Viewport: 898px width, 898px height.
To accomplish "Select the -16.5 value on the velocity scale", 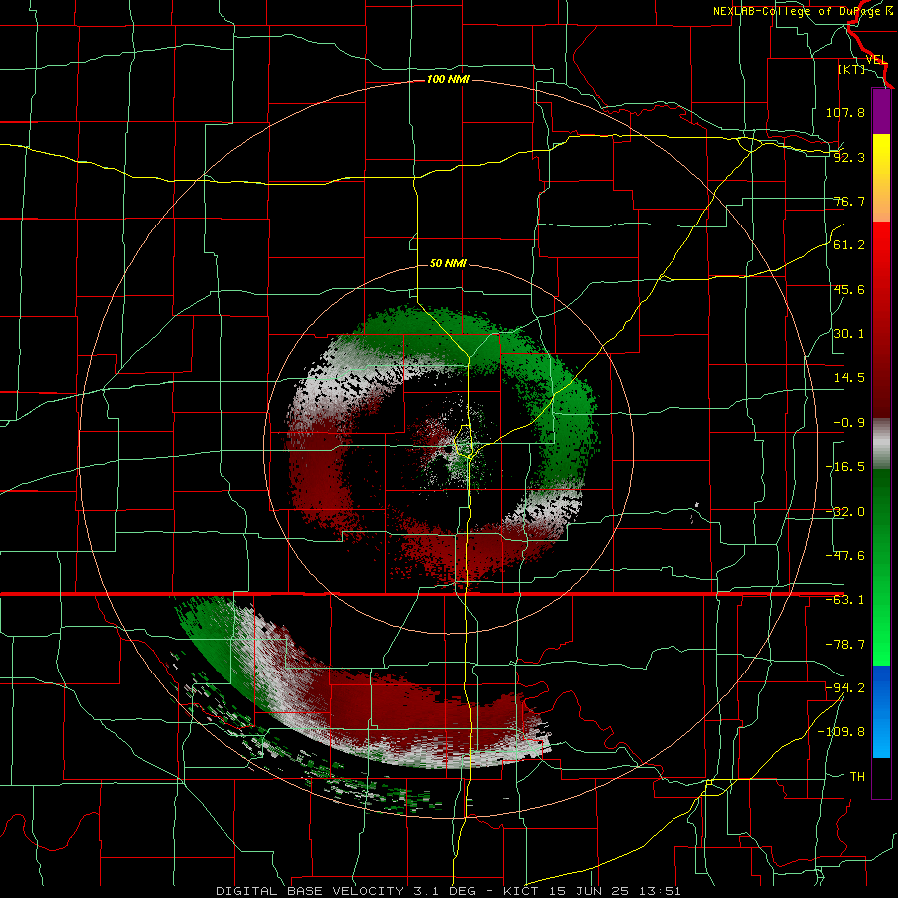I will coord(845,467).
